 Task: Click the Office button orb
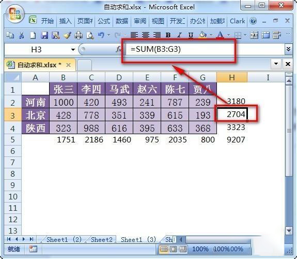(15, 14)
